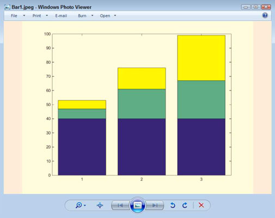Delete the picture with red X

(201, 205)
